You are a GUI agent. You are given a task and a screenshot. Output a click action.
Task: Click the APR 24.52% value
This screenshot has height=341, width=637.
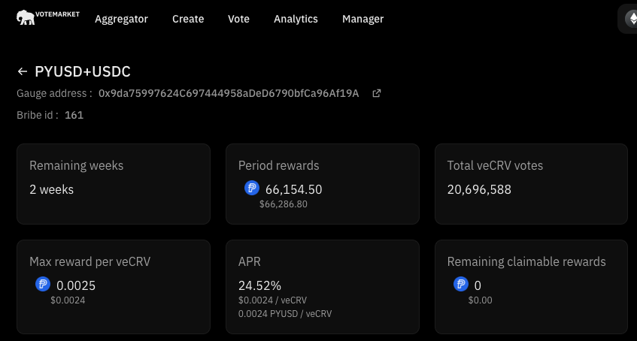pos(259,285)
